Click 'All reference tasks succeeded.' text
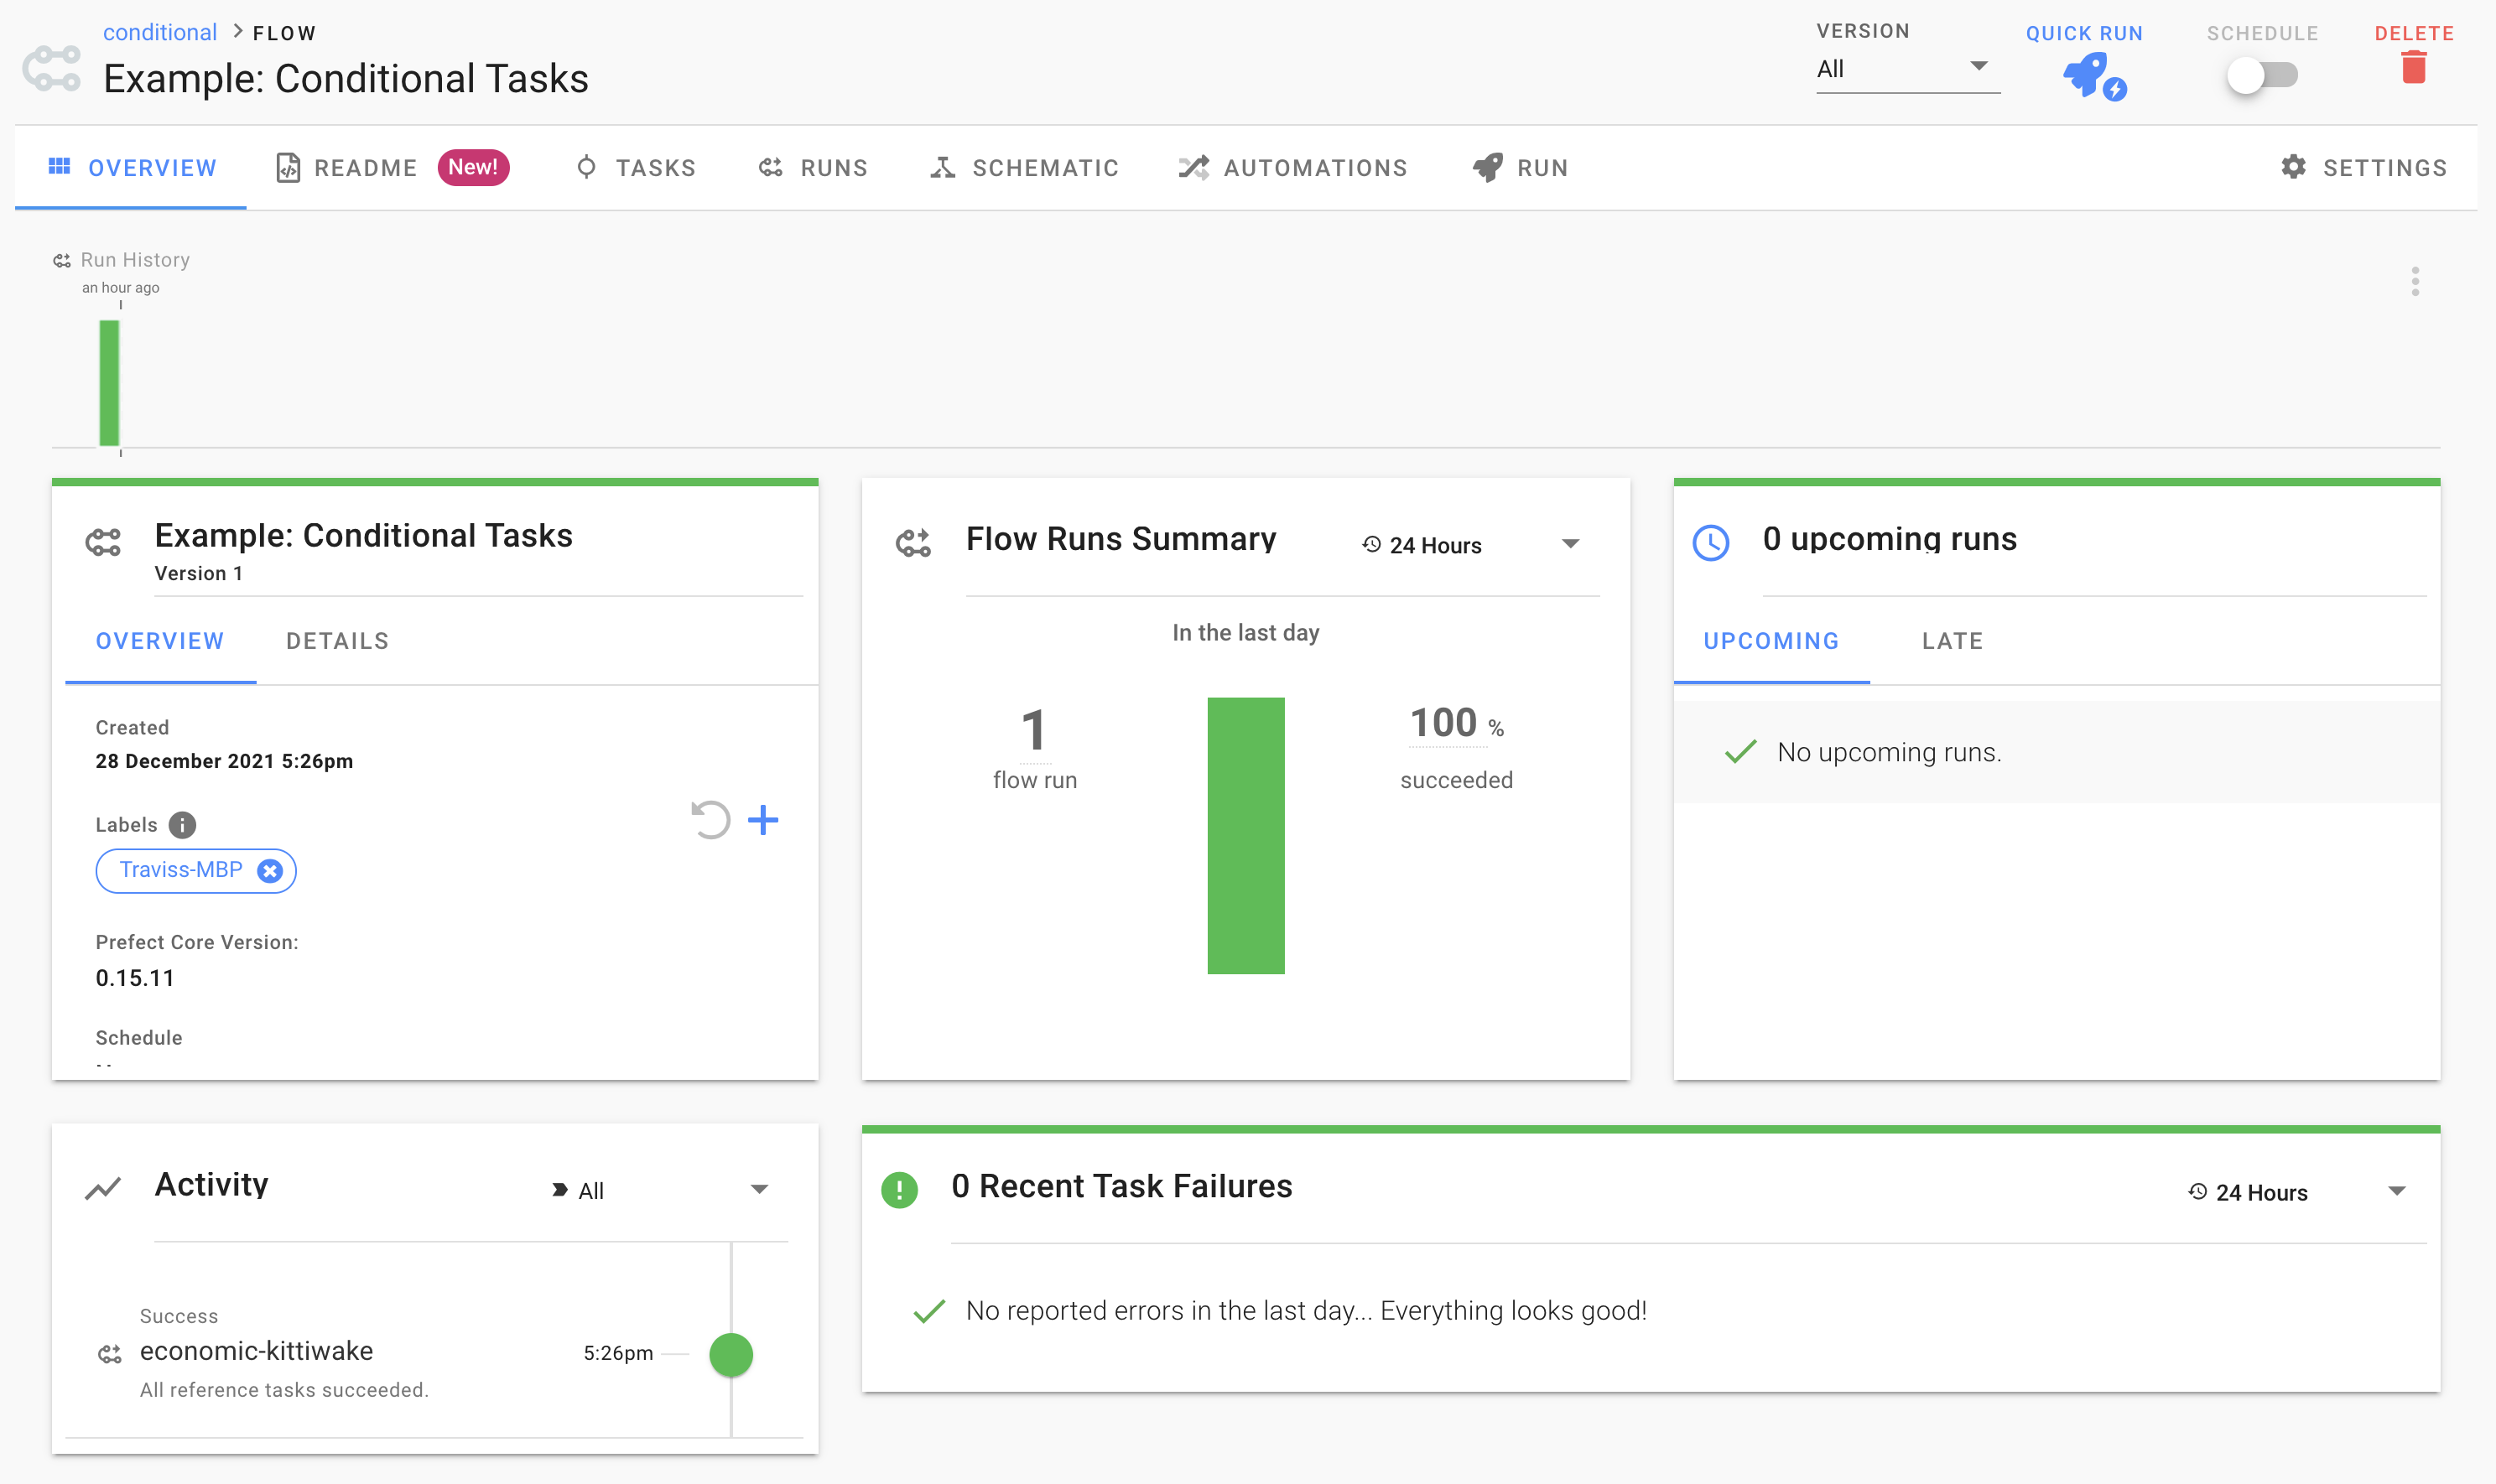Screen dimensions: 2496x1484 [284, 1390]
